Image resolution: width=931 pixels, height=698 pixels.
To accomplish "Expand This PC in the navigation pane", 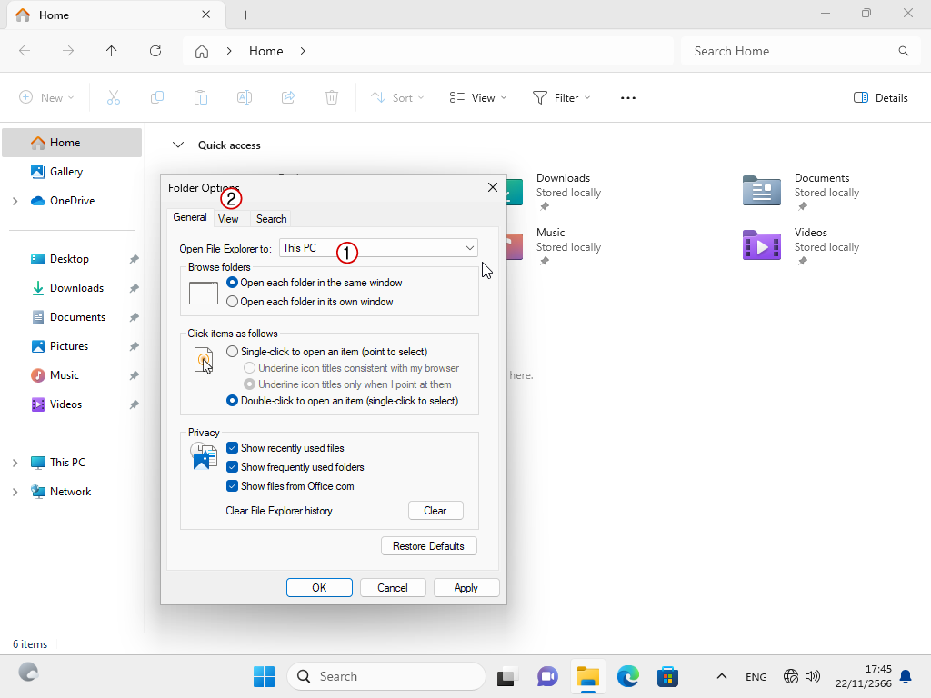I will [x=15, y=463].
